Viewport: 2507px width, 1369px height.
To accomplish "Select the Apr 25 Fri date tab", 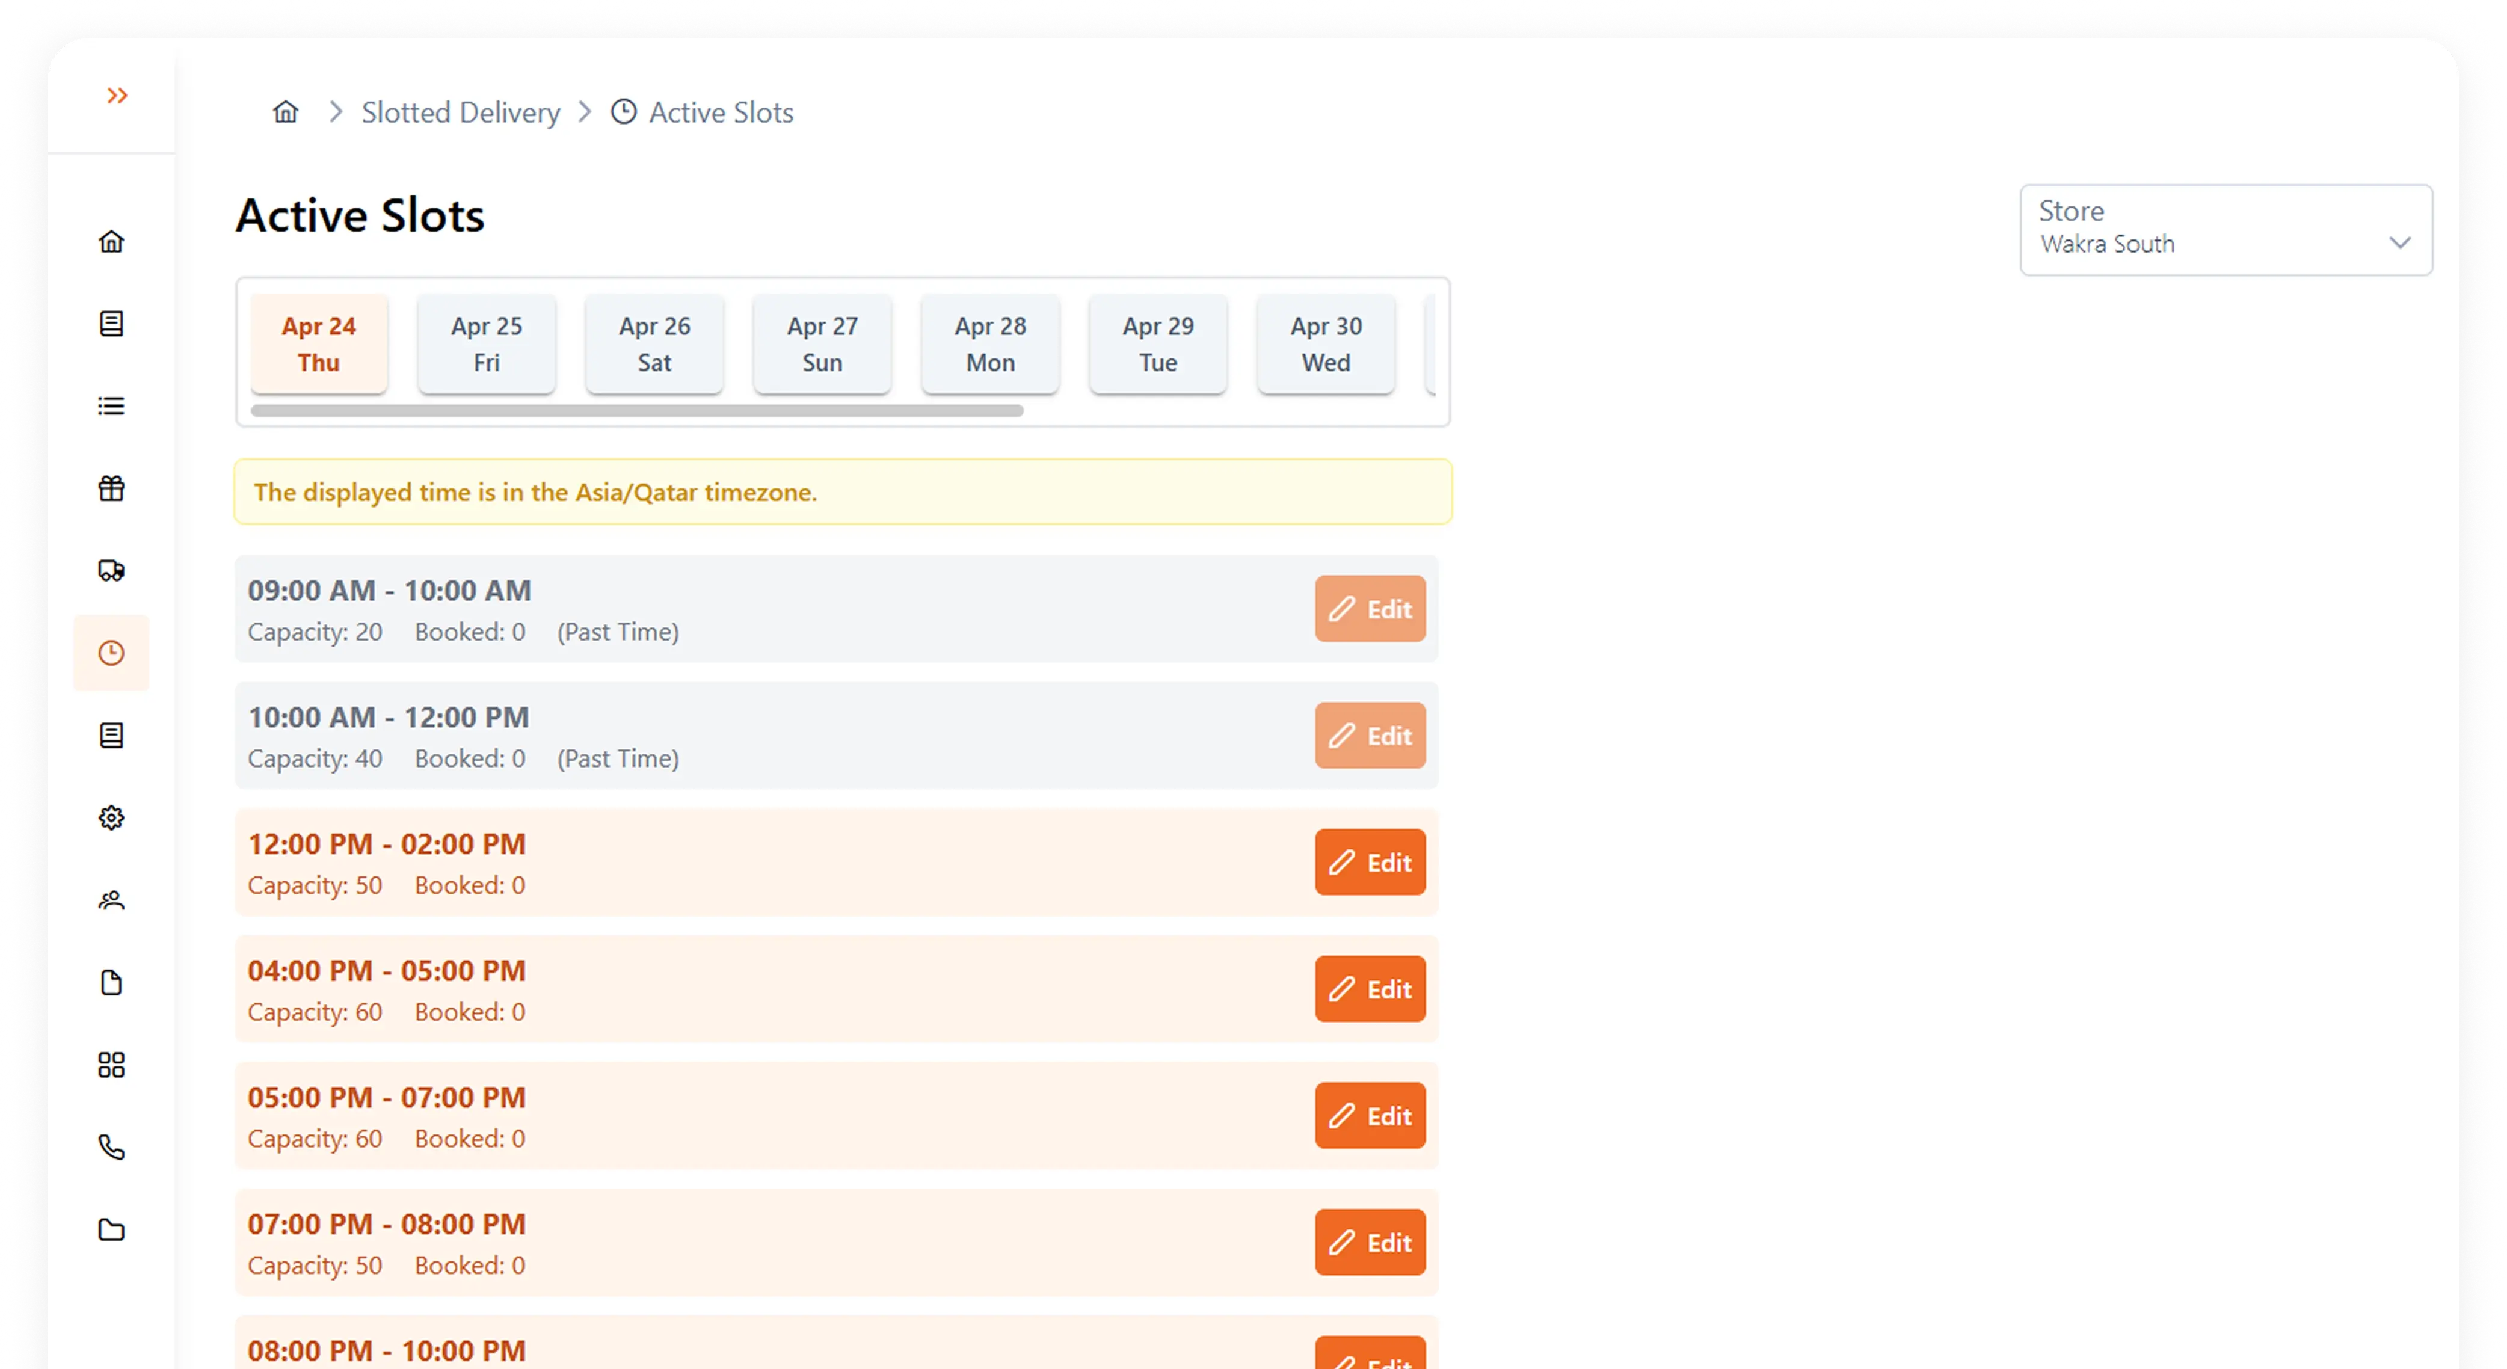I will coord(487,343).
